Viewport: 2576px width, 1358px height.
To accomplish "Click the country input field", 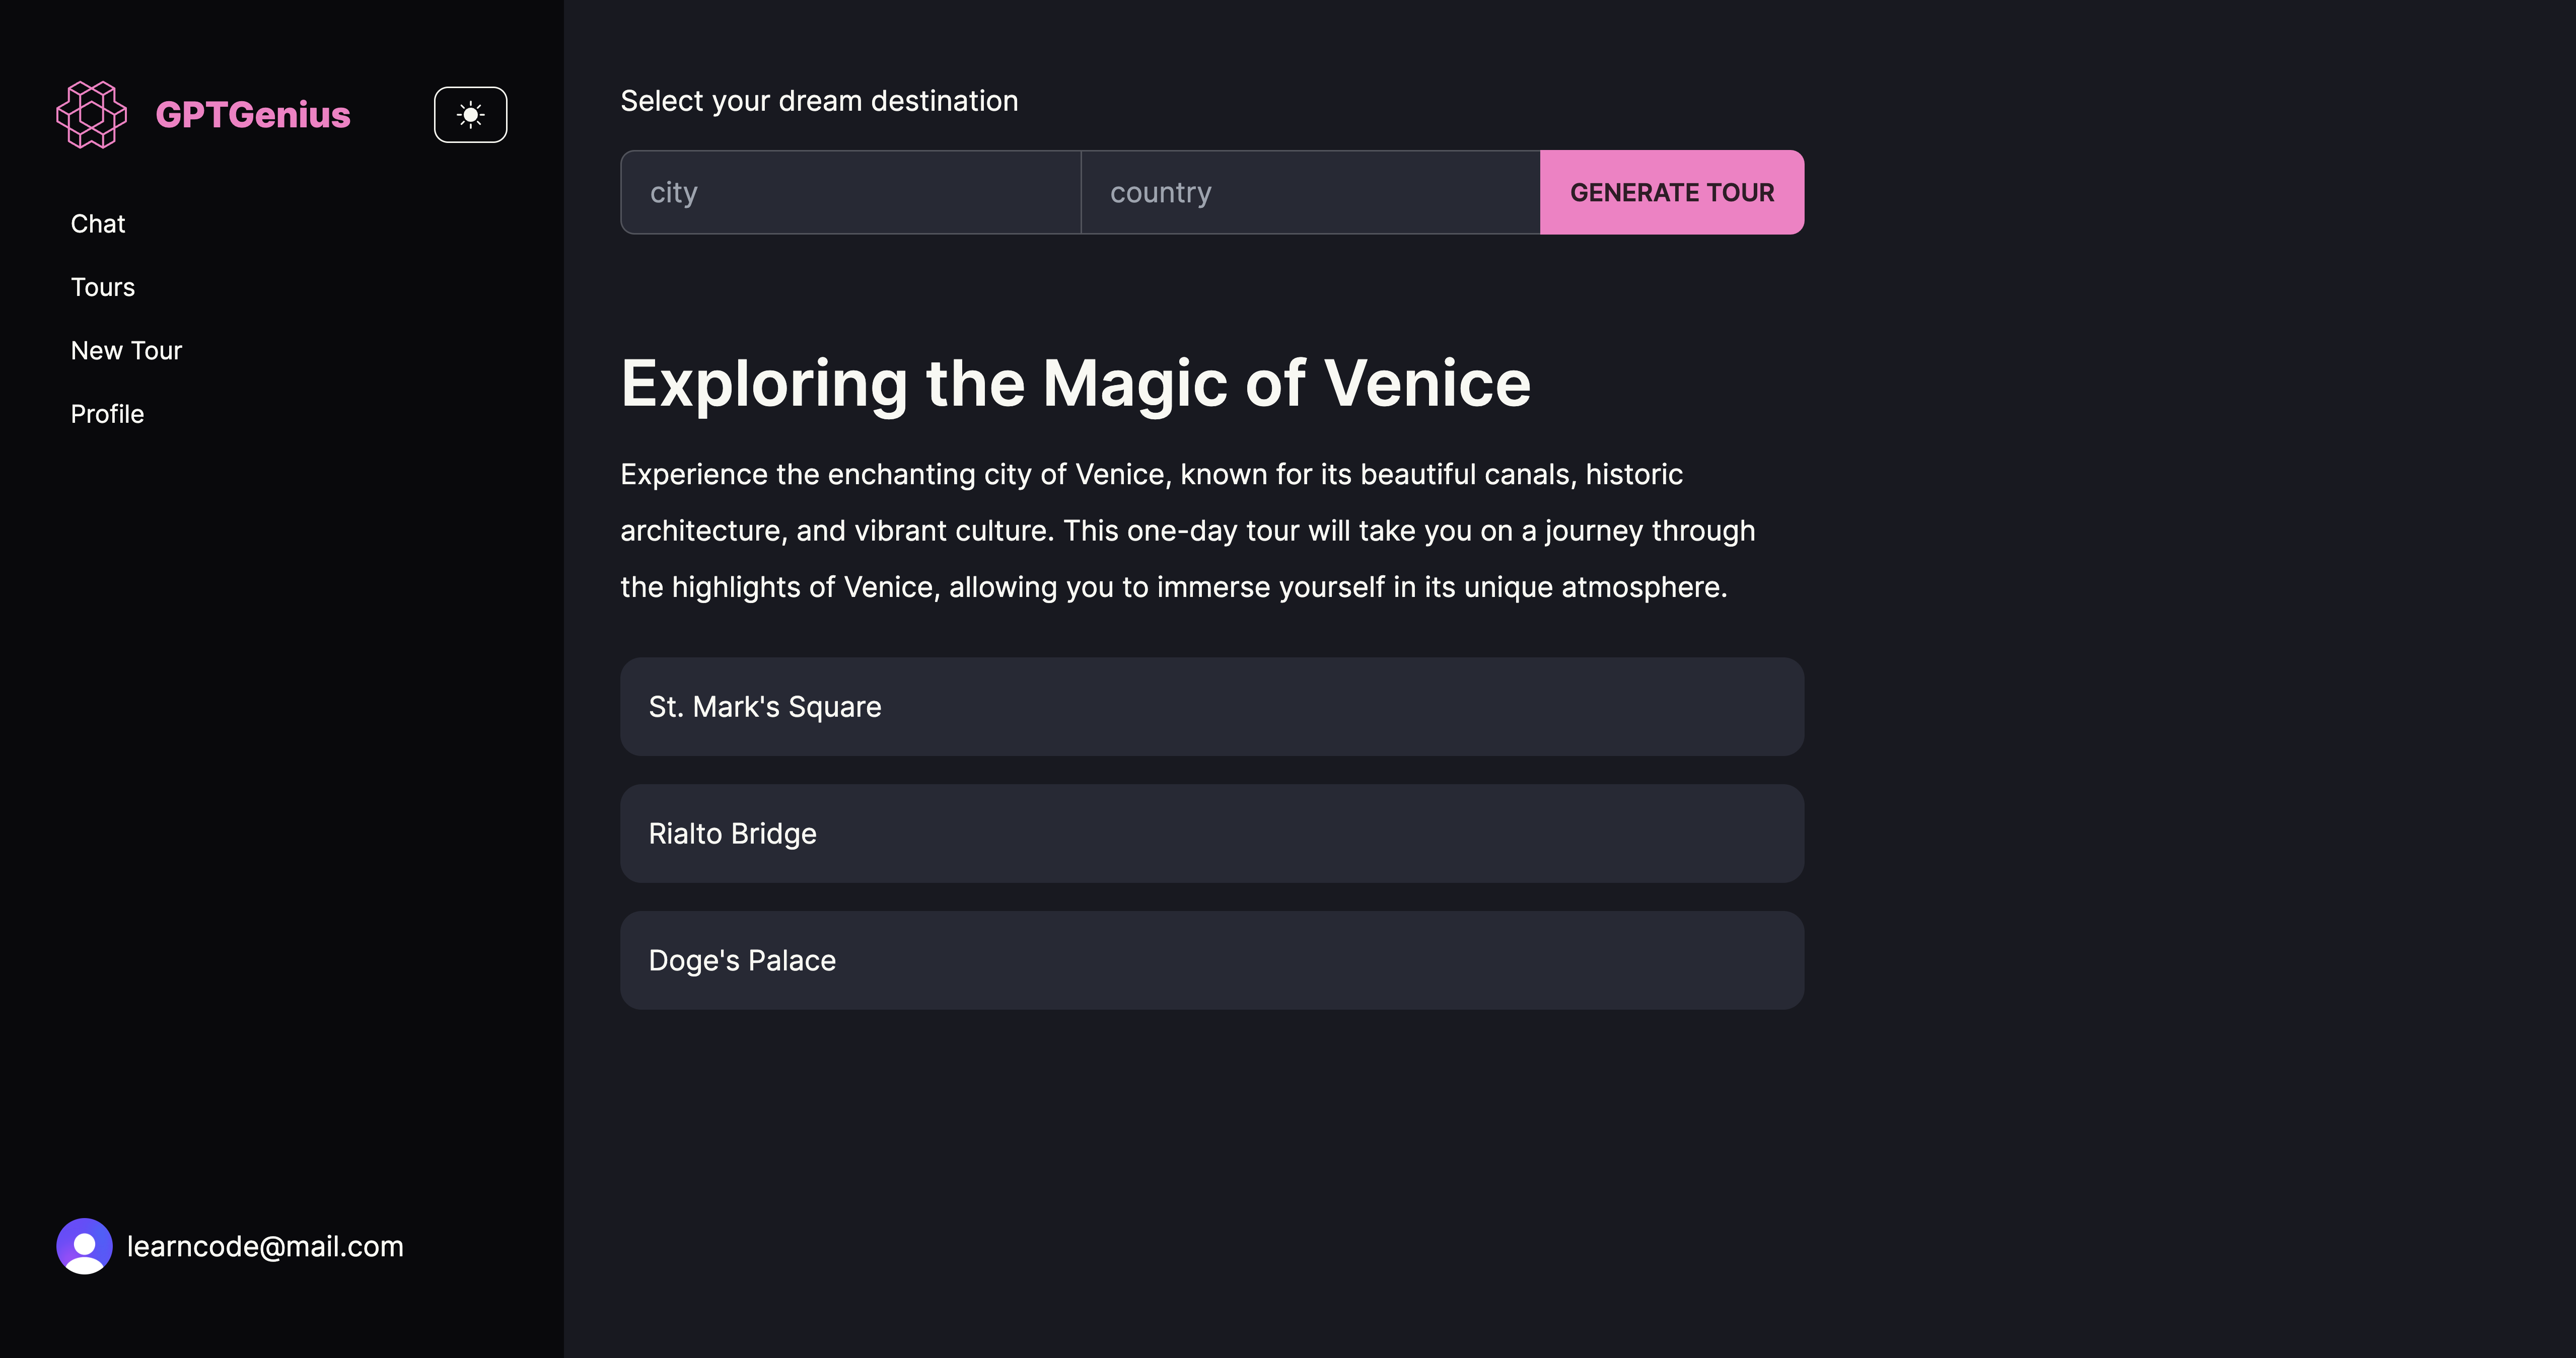I will pyautogui.click(x=1310, y=192).
